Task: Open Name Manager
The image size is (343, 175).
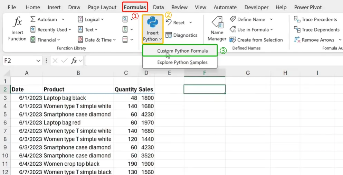Action: [217, 29]
